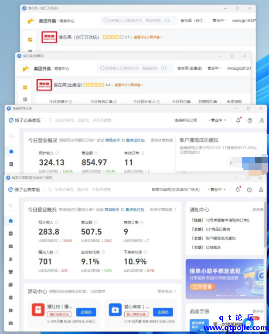Click 今日店铺分 info icon in 金康店 window
The image size is (269, 334).
[x=70, y=102]
